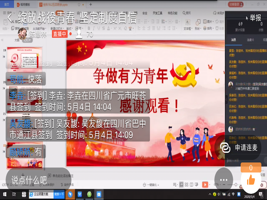The image size is (267, 200).
Task: Open the 形状 shapes dropdown
Action: 198,25
